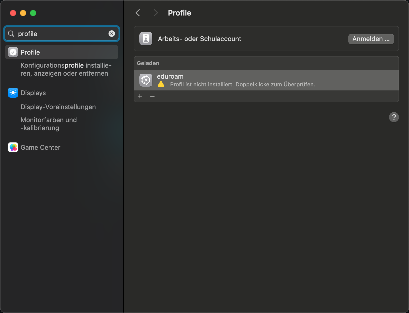Open Display-Voreinstellungen search result

click(58, 107)
